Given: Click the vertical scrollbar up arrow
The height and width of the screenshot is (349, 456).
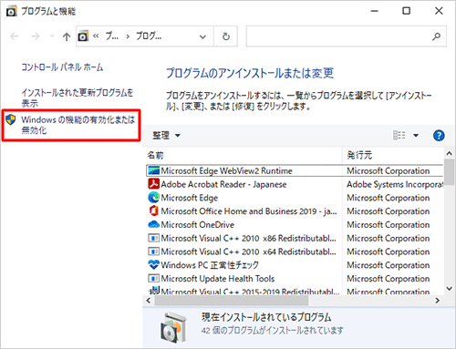Looking at the screenshot, I should (449, 154).
